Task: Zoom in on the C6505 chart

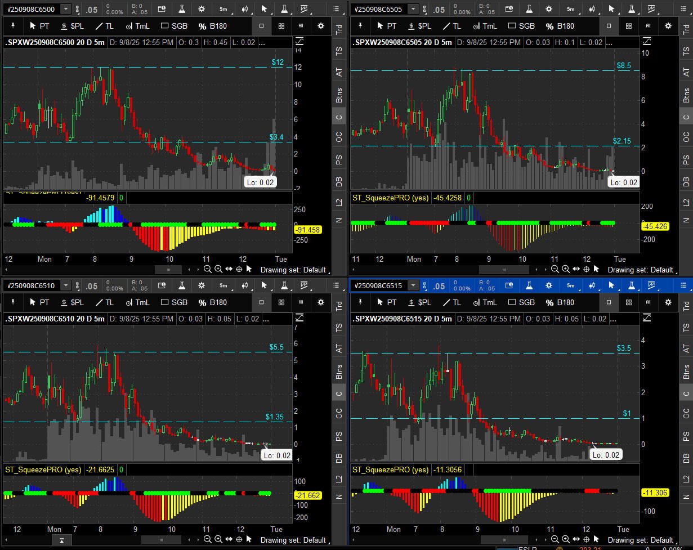Action: click(566, 269)
